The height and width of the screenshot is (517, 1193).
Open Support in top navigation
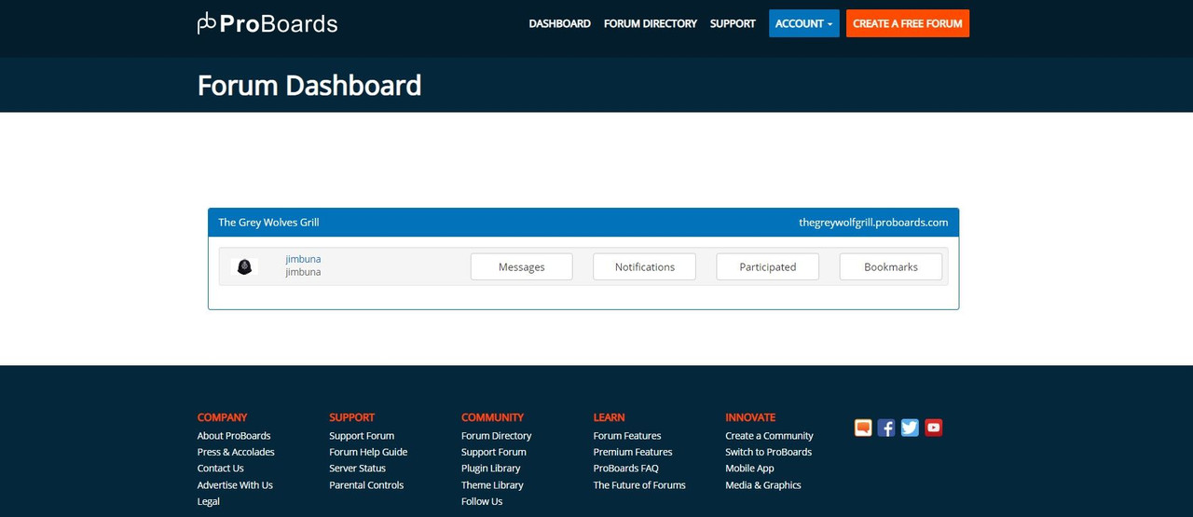[733, 23]
